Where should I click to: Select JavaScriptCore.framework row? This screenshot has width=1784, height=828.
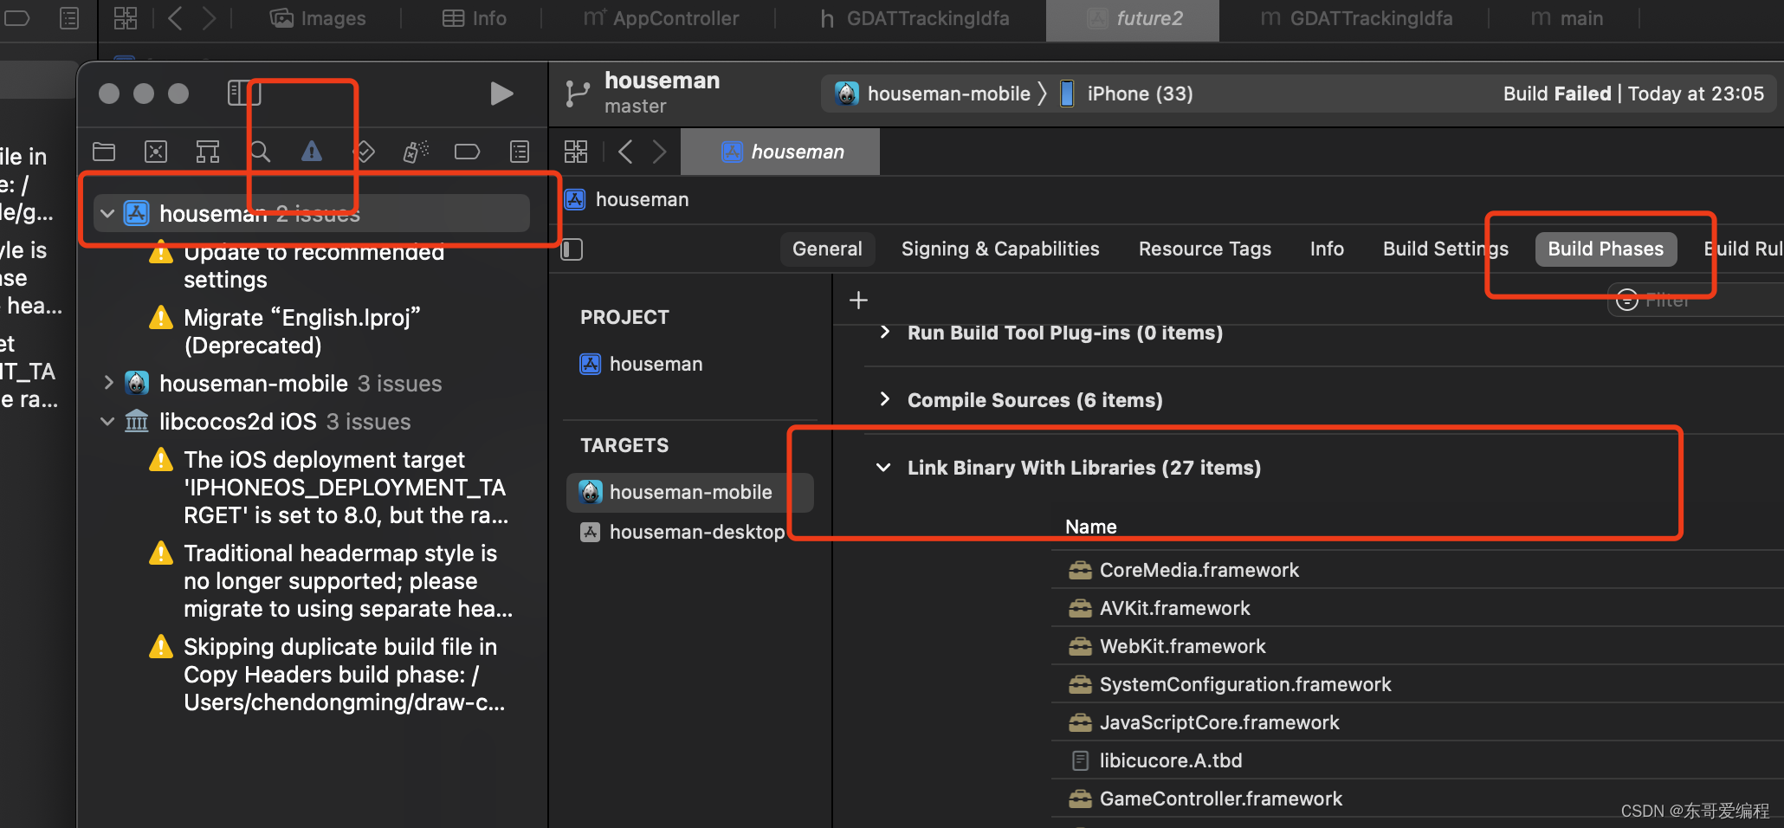click(x=1418, y=722)
